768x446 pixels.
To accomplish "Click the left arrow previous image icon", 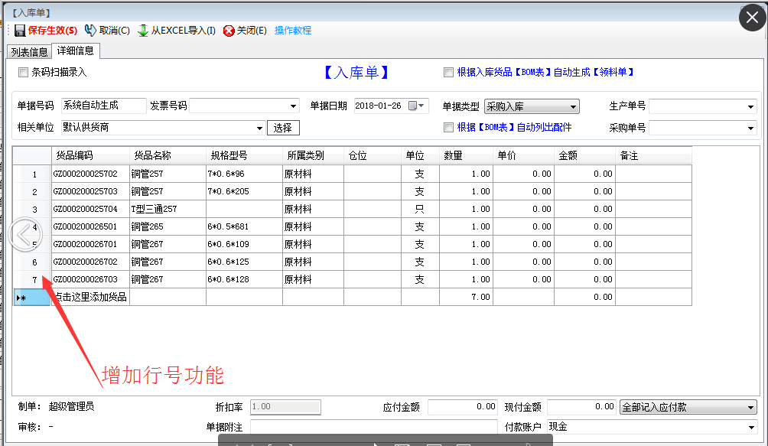I will pyautogui.click(x=24, y=235).
